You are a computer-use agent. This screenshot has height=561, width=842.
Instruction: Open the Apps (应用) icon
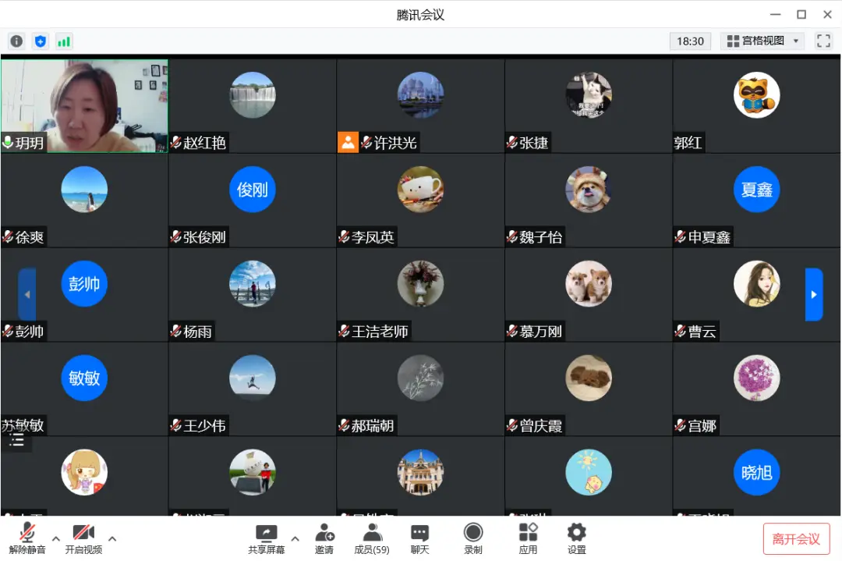pyautogui.click(x=528, y=539)
